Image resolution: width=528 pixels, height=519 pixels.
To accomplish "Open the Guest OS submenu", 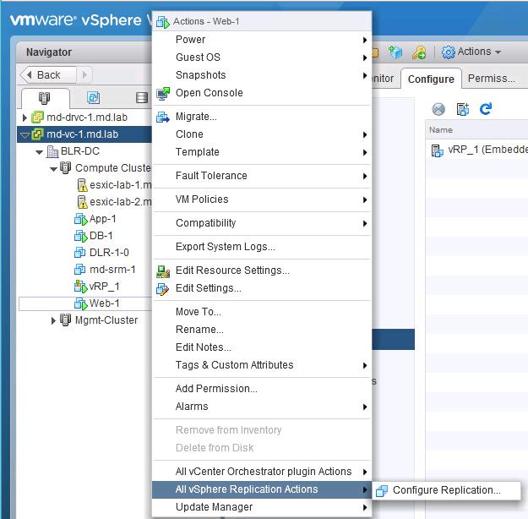I will point(262,57).
